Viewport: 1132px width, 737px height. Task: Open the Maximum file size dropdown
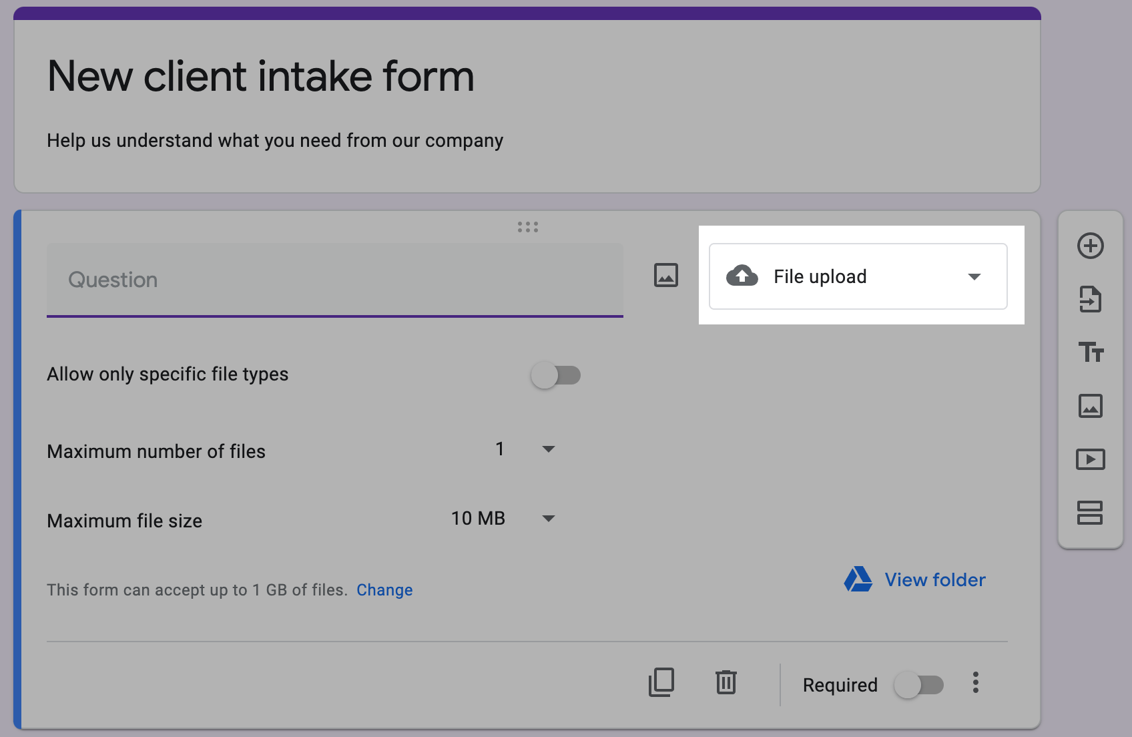(x=503, y=519)
